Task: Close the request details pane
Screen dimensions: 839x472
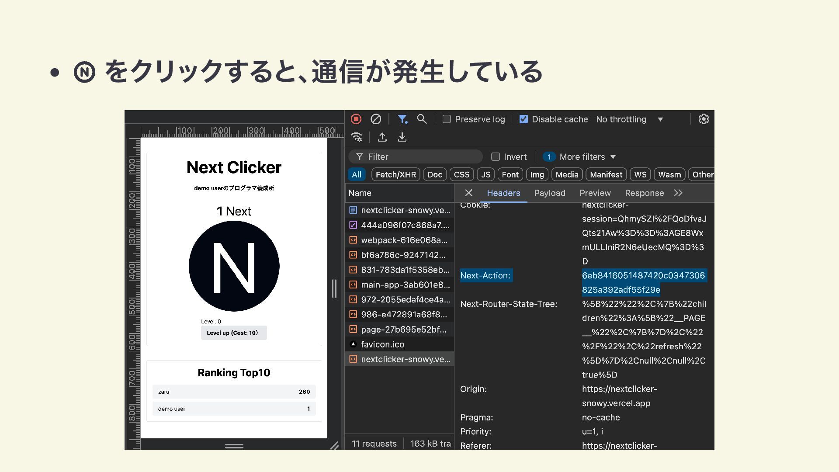Action: coord(468,193)
